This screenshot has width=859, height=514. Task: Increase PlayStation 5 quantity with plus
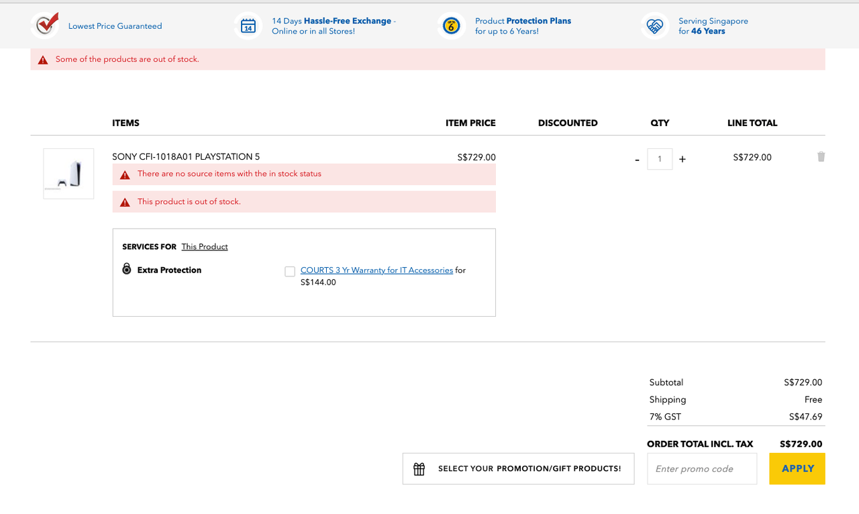[683, 159]
